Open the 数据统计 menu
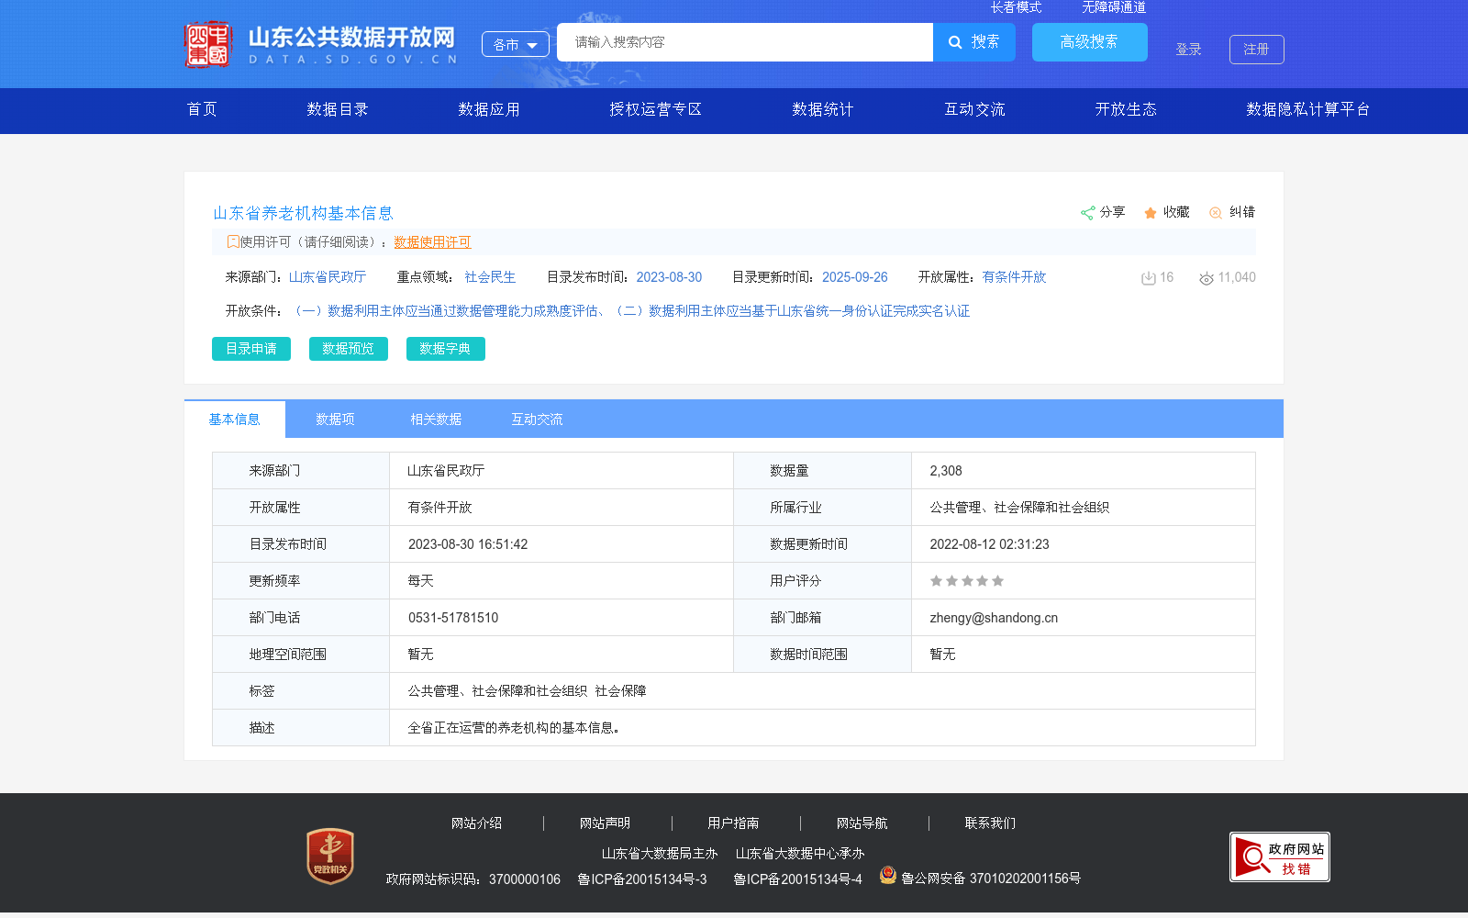The image size is (1468, 918). [823, 109]
